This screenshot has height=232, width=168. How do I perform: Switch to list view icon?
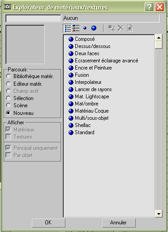(68, 28)
